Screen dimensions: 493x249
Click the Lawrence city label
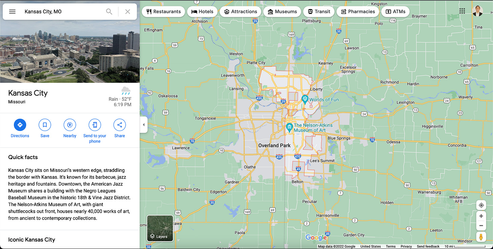pyautogui.click(x=181, y=148)
